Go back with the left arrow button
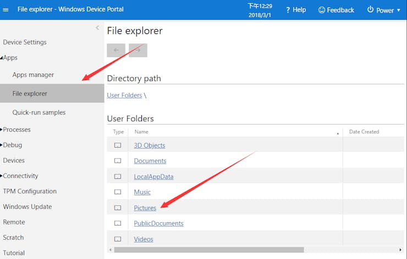Image resolution: width=407 pixels, height=259 pixels. (x=116, y=50)
